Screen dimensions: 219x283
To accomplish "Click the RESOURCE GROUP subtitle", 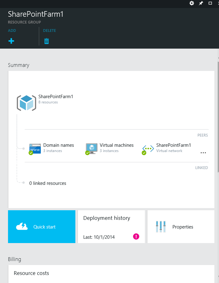I will tap(24, 22).
